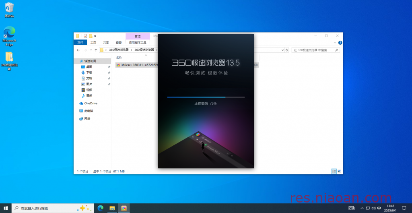Open 音乐 in the navigation pane

[89, 96]
